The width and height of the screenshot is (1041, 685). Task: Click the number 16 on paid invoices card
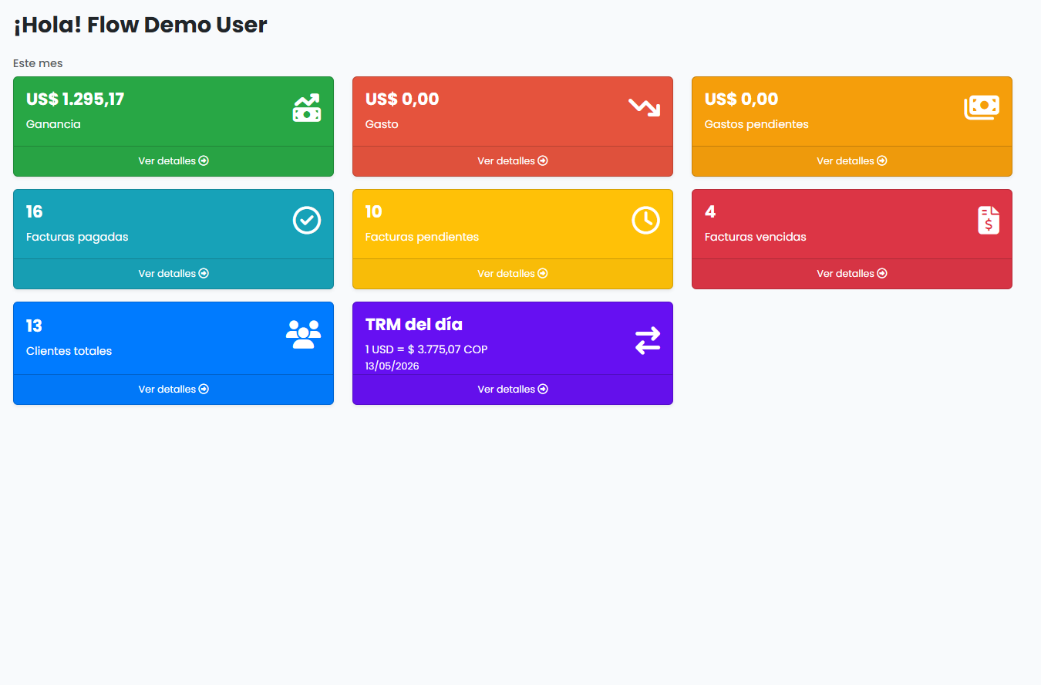(35, 212)
